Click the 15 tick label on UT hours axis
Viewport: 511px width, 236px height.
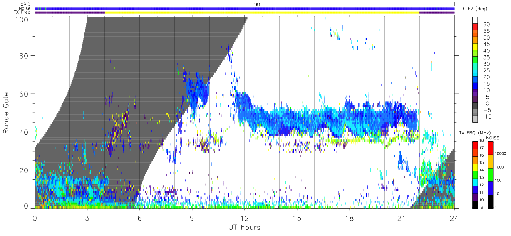click(x=297, y=218)
